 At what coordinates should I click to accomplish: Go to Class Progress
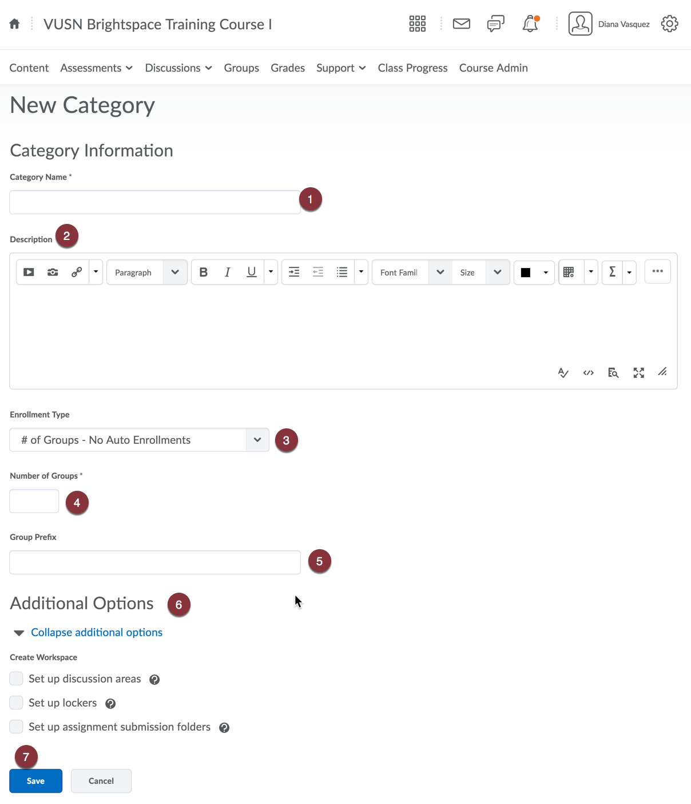point(413,68)
